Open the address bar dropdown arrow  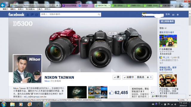coord(55,5)
